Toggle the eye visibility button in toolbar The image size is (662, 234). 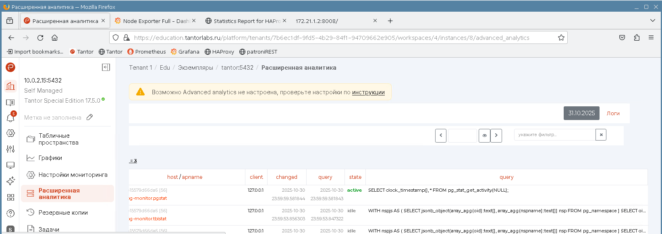(x=484, y=135)
